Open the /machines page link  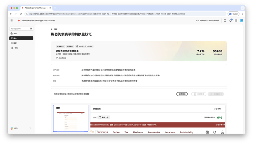tap(62, 58)
